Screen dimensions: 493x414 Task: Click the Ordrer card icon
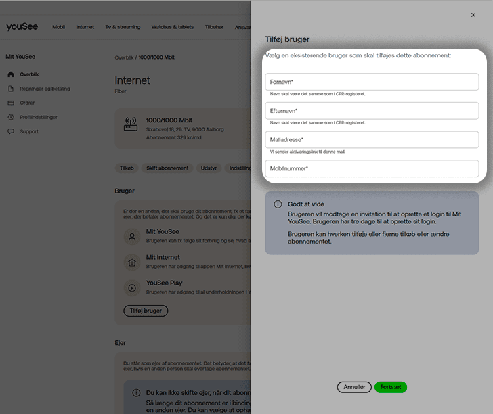click(x=11, y=103)
